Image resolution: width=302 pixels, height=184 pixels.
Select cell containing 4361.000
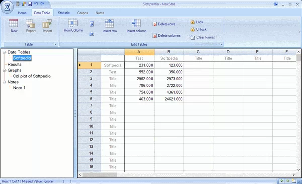click(x=169, y=92)
